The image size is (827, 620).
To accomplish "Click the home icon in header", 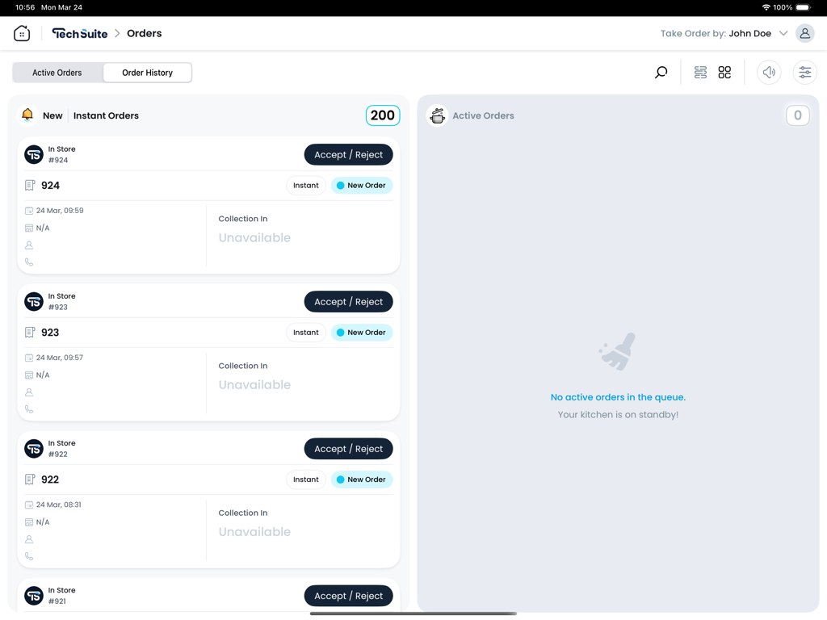I will pos(22,33).
